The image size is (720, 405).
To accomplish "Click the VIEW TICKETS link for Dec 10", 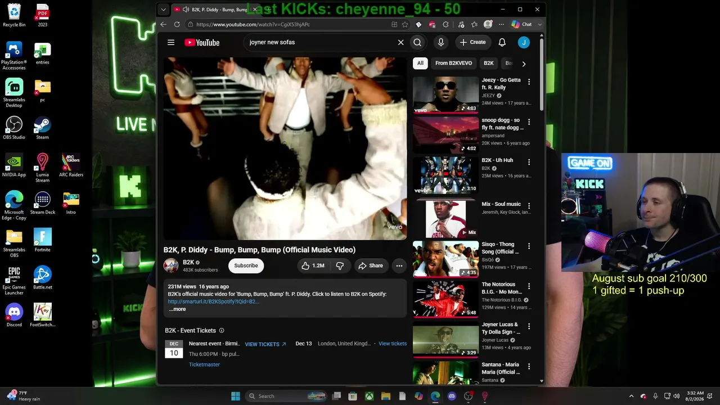I will [x=265, y=344].
